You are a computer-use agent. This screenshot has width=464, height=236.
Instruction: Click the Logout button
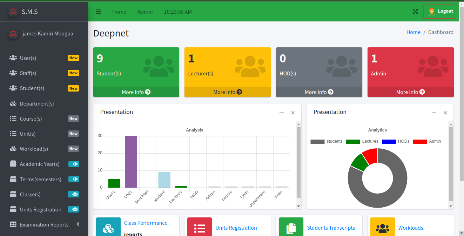(x=440, y=11)
